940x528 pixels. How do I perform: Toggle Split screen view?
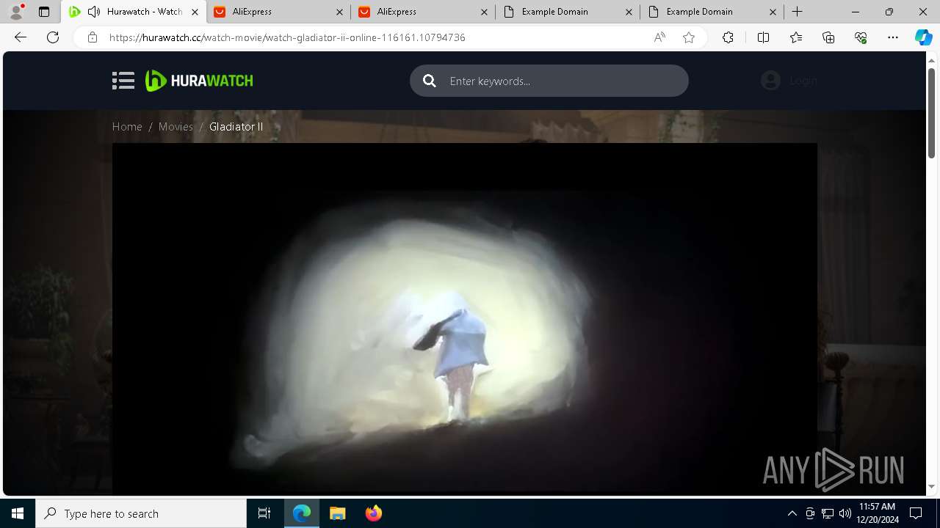763,37
